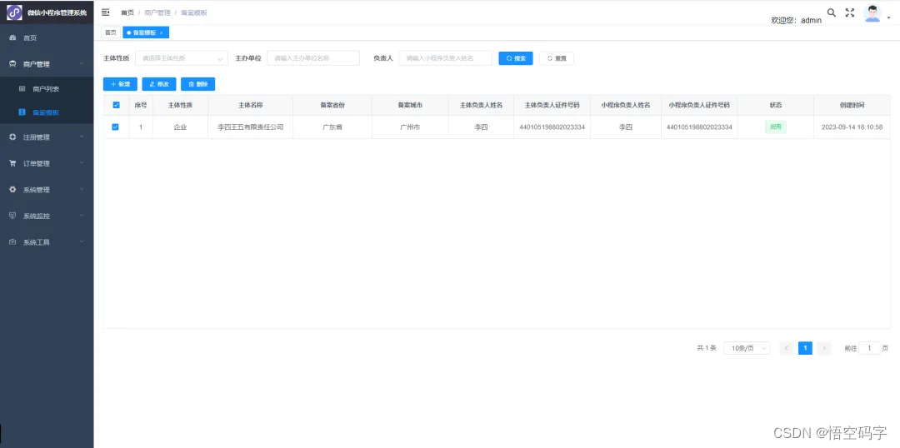This screenshot has width=900, height=448.
Task: Focus the 负责人 name input field
Action: coord(445,58)
